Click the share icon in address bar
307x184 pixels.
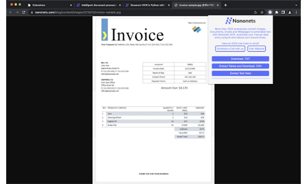click(255, 12)
